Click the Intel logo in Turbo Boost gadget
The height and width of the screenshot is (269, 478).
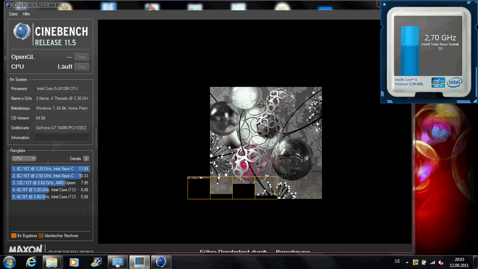click(x=455, y=82)
